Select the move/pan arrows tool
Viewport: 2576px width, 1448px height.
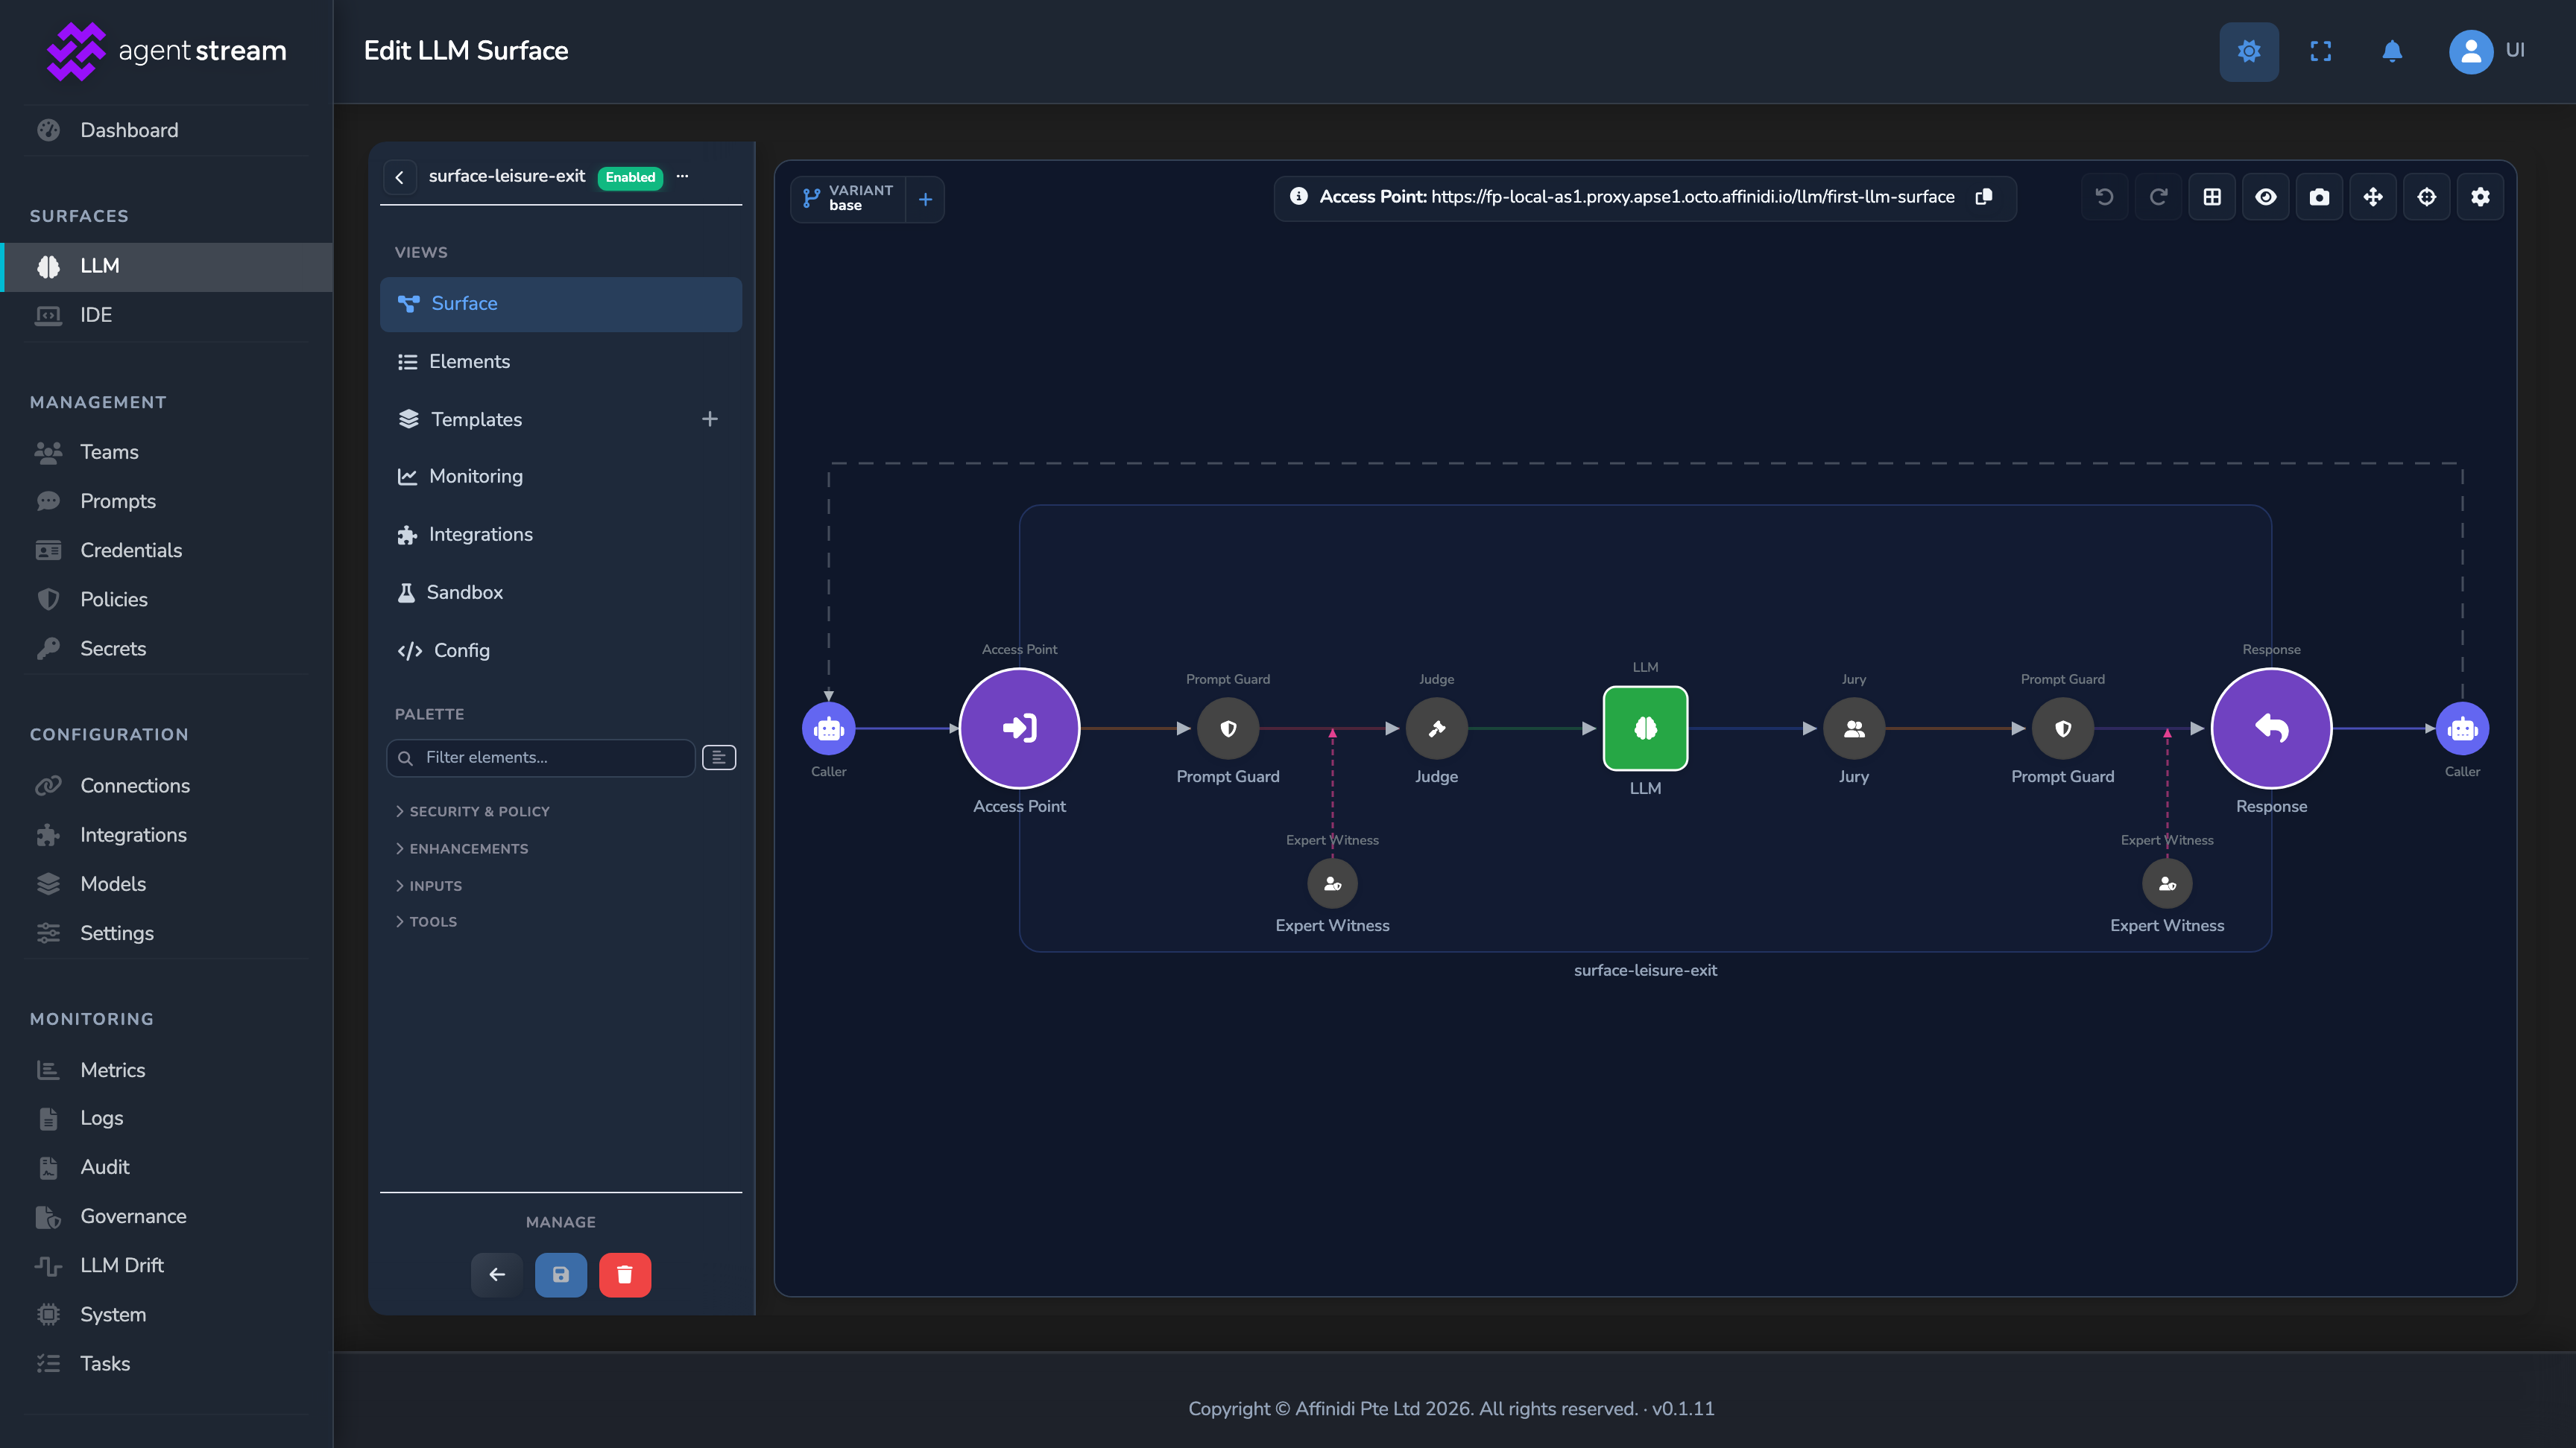2373,197
